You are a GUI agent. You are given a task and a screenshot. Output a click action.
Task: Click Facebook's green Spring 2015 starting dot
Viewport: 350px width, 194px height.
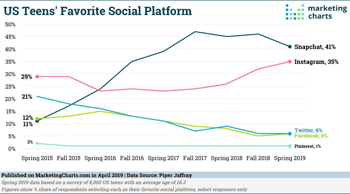[37, 119]
